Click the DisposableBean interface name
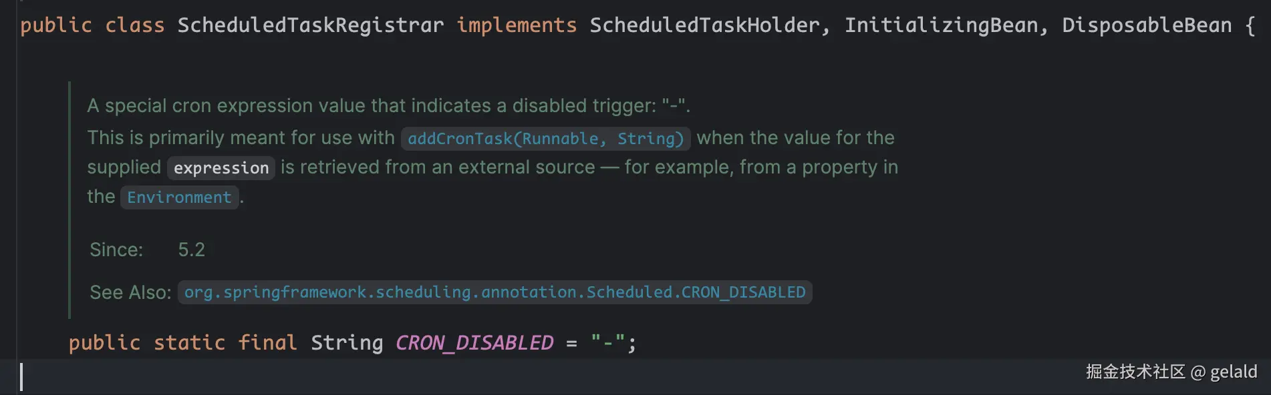This screenshot has width=1271, height=395. [x=1146, y=25]
